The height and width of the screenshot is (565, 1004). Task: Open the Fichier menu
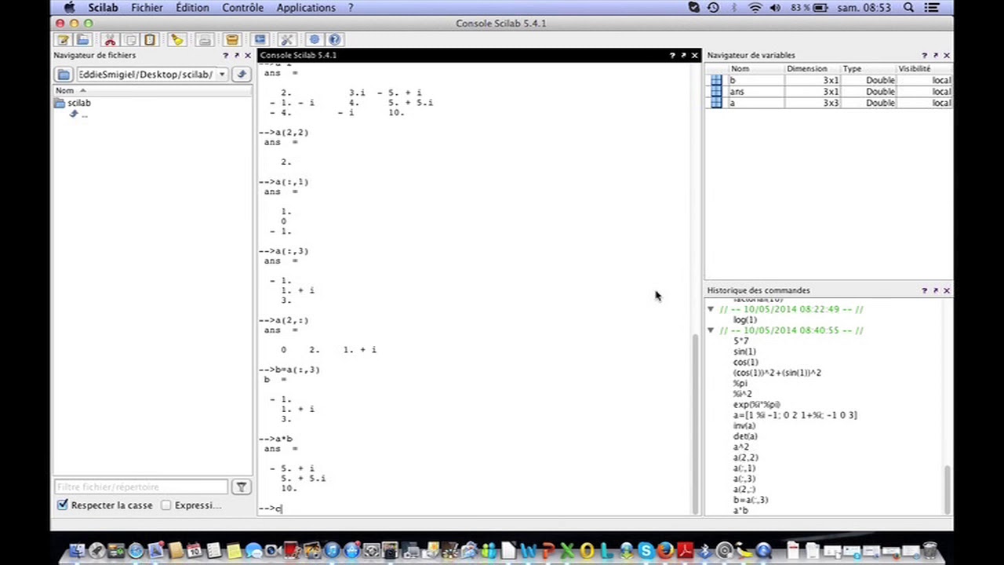pos(147,7)
